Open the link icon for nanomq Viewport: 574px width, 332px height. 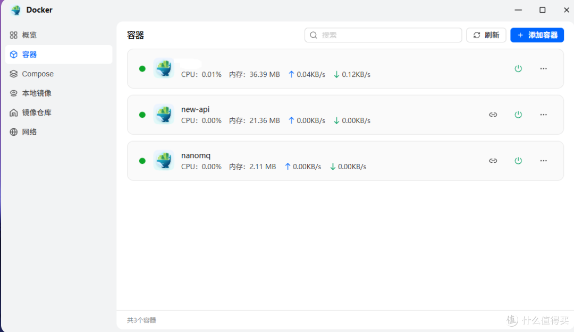[493, 161]
